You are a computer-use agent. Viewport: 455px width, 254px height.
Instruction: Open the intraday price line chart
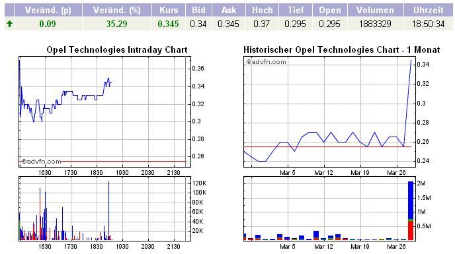click(x=104, y=111)
